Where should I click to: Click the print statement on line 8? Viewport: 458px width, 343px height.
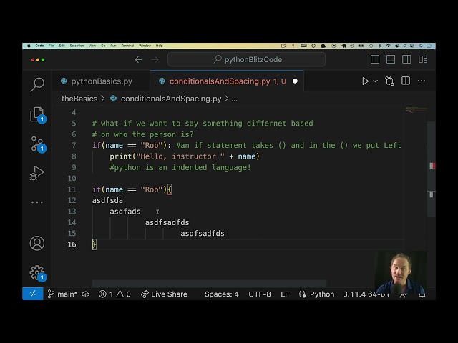185,156
